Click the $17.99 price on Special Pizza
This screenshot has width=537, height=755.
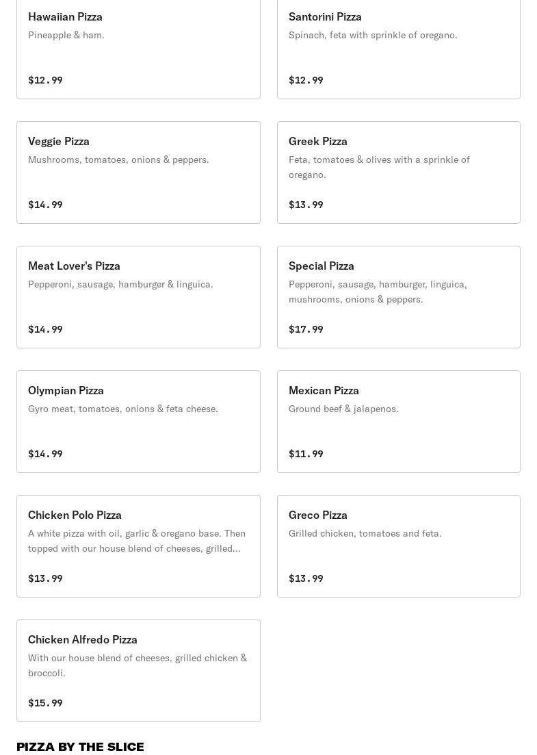point(306,329)
